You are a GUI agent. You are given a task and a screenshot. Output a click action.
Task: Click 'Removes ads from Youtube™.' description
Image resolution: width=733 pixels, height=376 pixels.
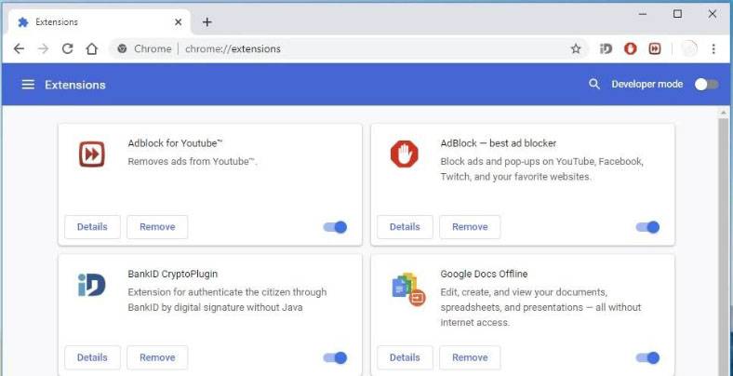coord(193,161)
